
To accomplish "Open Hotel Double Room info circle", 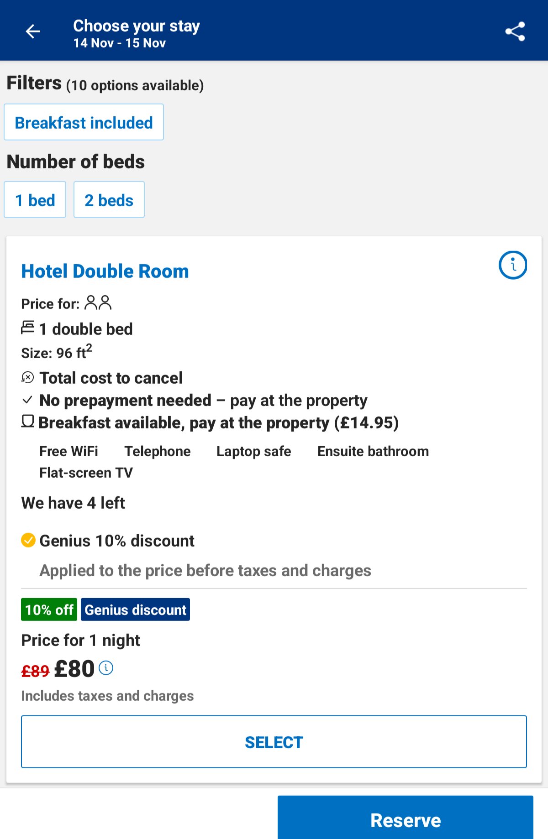I will (512, 266).
